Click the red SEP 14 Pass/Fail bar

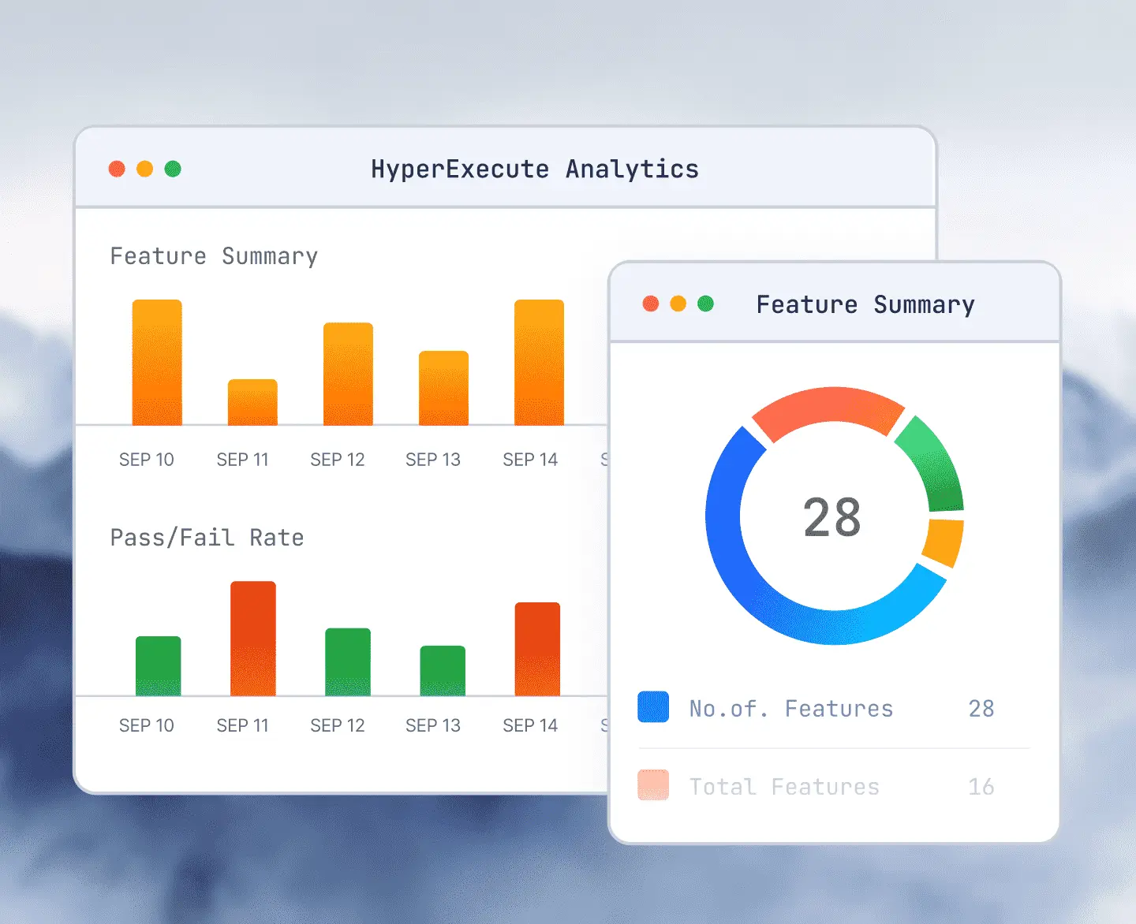pos(537,649)
